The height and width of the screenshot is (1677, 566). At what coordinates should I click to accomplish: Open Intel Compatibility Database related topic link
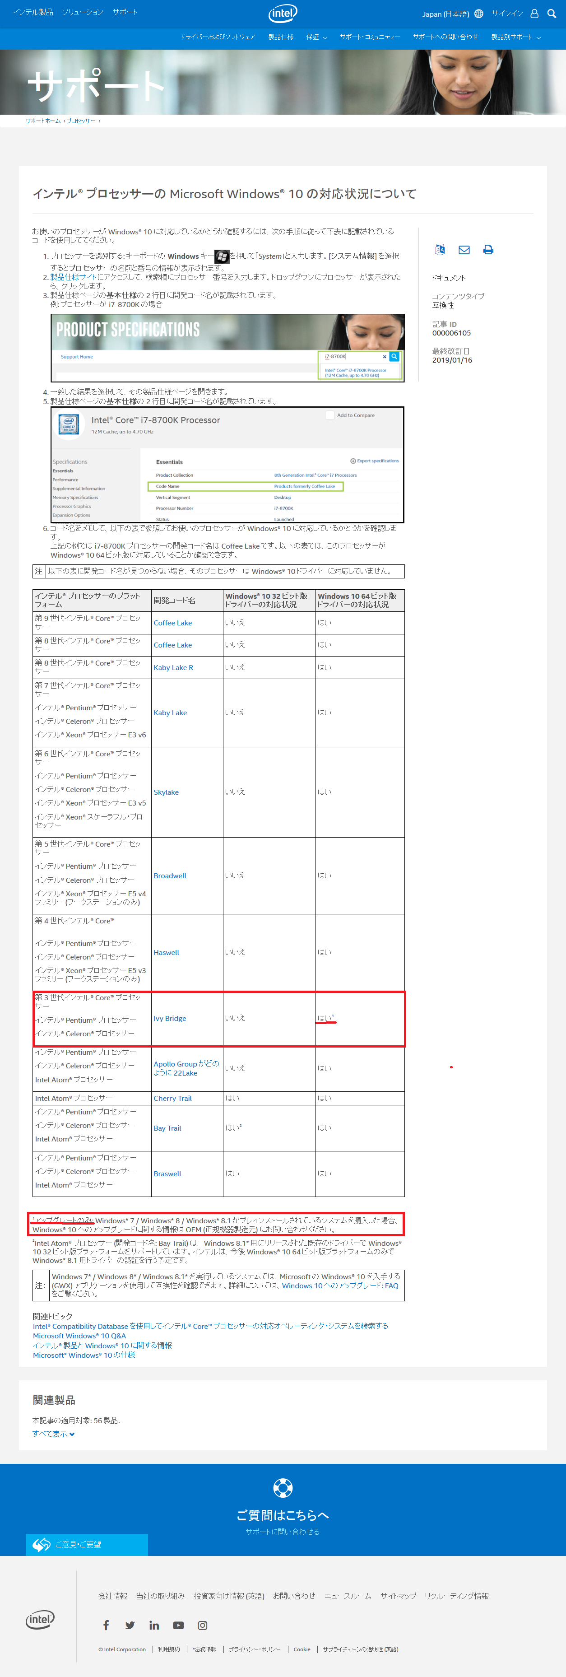[210, 1326]
